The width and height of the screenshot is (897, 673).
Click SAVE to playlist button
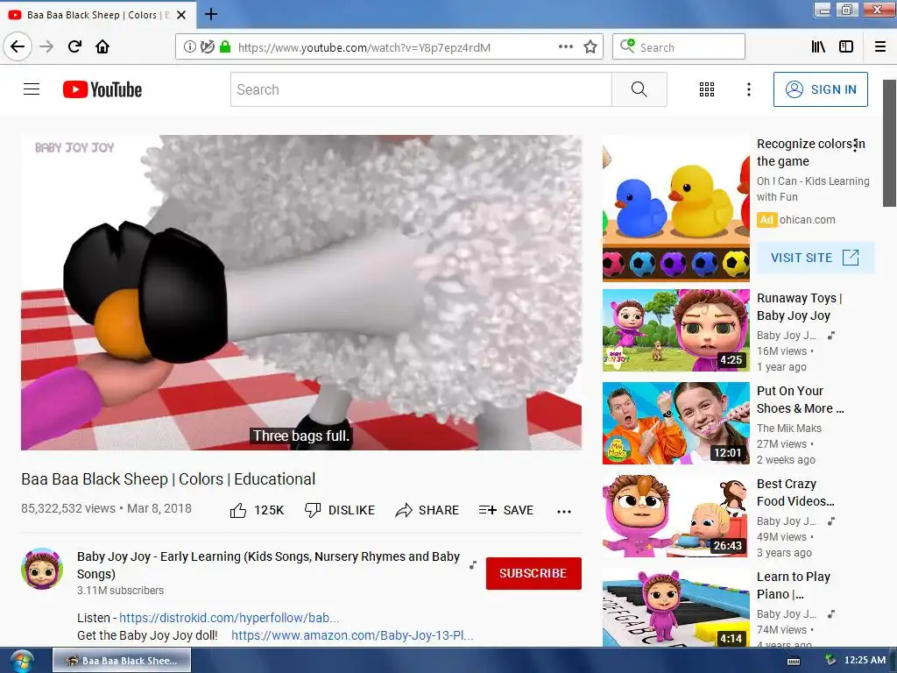(505, 510)
